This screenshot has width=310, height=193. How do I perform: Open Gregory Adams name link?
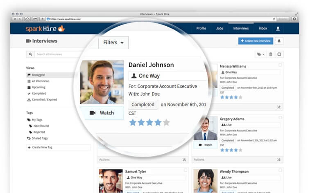point(232,119)
